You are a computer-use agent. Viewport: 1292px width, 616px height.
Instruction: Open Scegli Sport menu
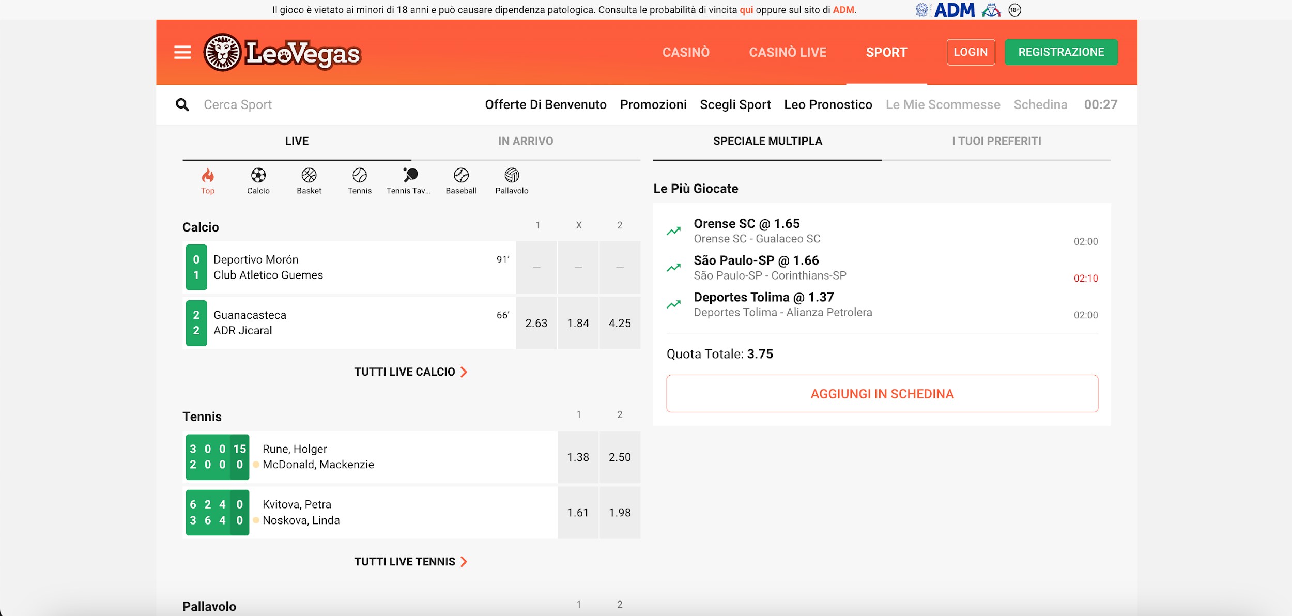point(735,105)
